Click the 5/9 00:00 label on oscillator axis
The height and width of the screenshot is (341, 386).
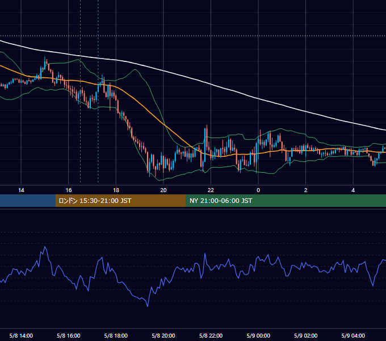[258, 335]
